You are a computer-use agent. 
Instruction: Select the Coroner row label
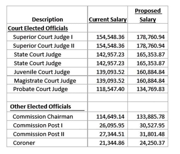[x=24, y=143]
